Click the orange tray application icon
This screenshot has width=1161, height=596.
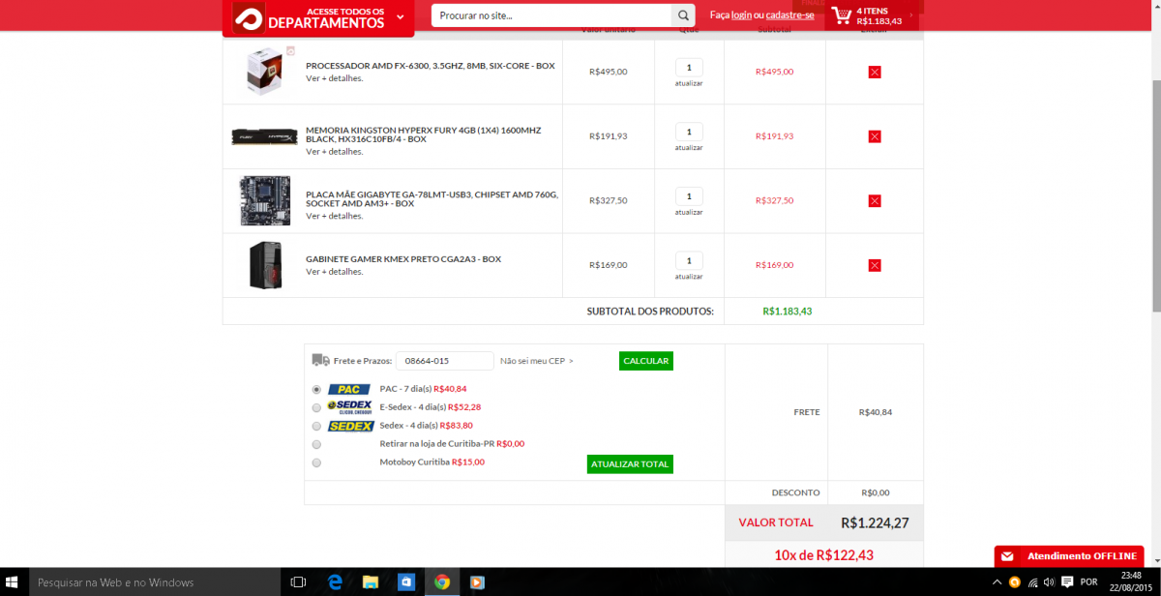click(x=1014, y=582)
